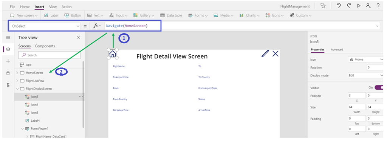Open more options for Icon5
387x142 pixels.
[81, 96]
